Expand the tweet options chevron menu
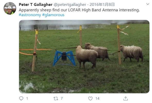Viewport: 152px width, 103px height. click(x=148, y=4)
